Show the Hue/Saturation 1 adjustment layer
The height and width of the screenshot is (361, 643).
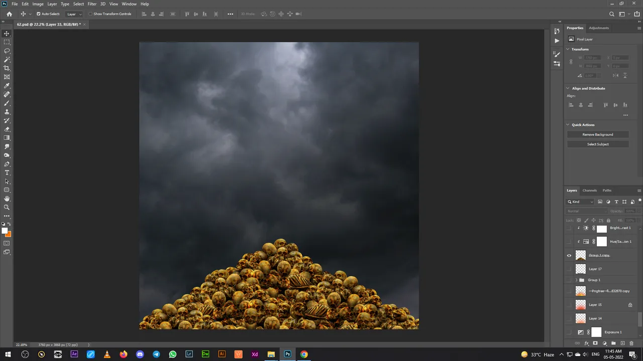pyautogui.click(x=569, y=242)
